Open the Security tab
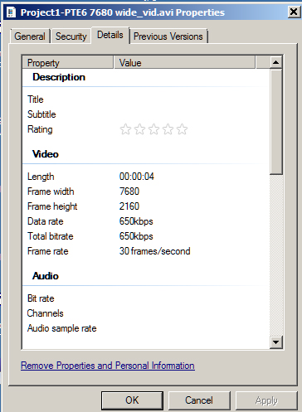302x412 pixels. (71, 36)
